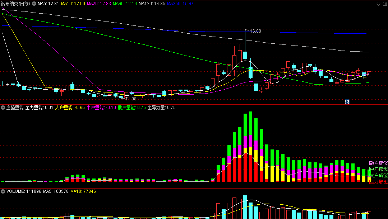The image size is (388, 219).
Task: Select the MA5: 12.81 price average label
Action: point(48,4)
